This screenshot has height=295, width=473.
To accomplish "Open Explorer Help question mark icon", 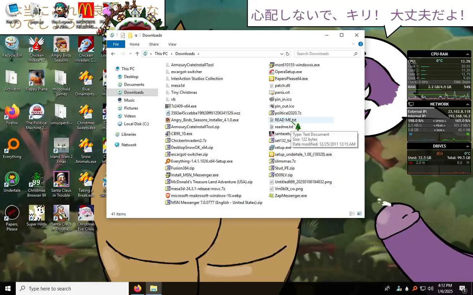I will point(360,44).
